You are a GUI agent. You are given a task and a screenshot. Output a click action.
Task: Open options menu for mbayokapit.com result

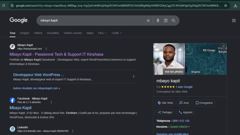46,49
